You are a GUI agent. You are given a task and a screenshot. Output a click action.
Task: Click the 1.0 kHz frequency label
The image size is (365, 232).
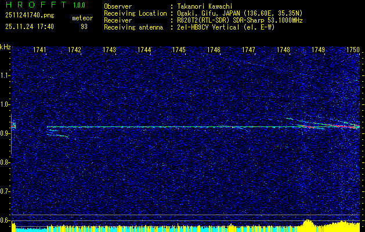click(5, 104)
